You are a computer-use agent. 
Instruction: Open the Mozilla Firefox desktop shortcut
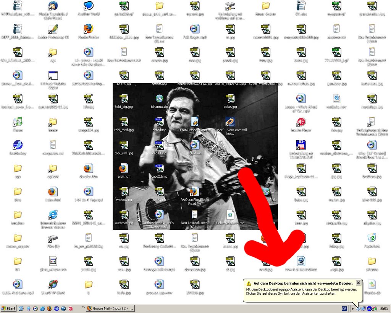tap(88, 29)
